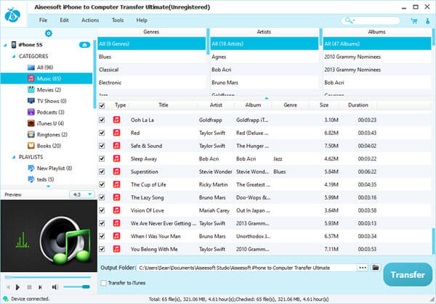Uncheck Sleep Away checkbox
Viewport: 436px width, 304px height.
[102, 158]
